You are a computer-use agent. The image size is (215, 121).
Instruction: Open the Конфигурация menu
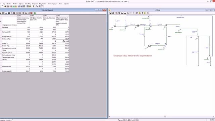53,4
